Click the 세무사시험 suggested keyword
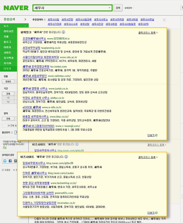 pyautogui.click(x=53, y=20)
